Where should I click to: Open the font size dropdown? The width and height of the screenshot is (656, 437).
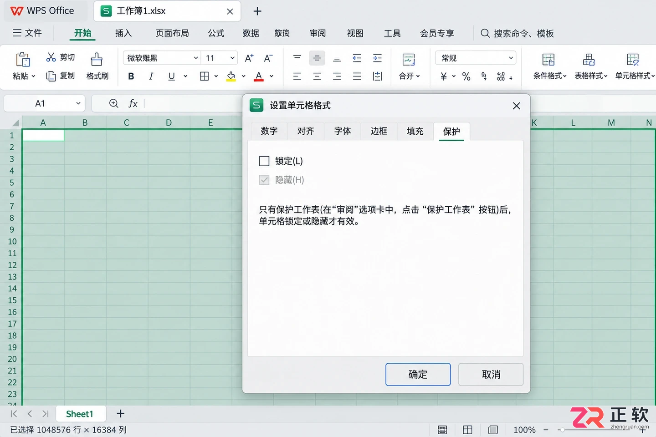click(x=232, y=58)
